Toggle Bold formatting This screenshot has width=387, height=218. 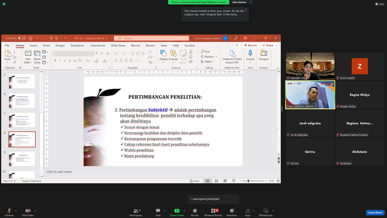coord(55,61)
